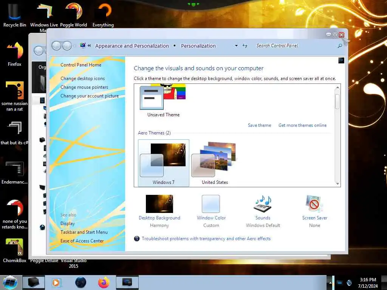387x290 pixels.
Task: Click the search magnifier icon
Action: click(340, 46)
